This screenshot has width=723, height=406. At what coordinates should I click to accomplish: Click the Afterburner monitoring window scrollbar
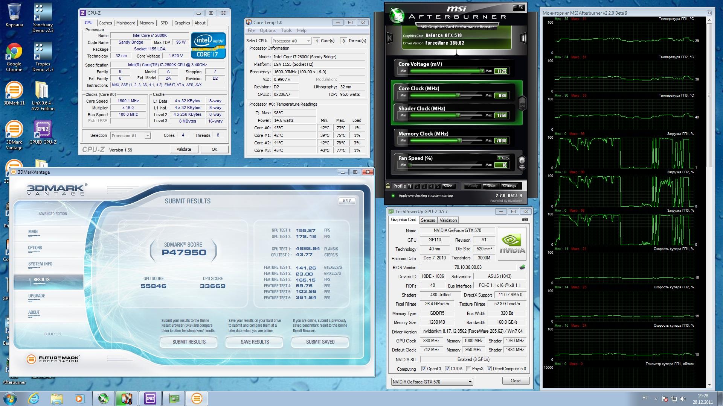click(x=710, y=95)
